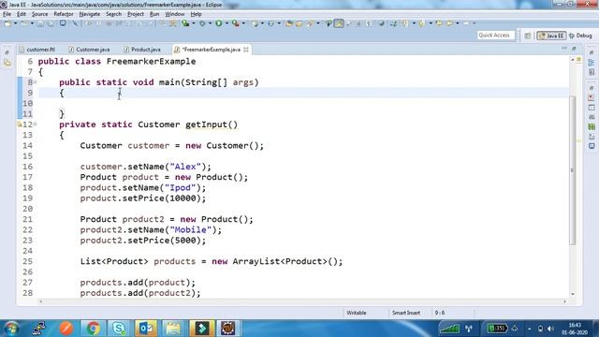Viewport: 599px width, 337px height.
Task: Click the Save toolbar icon
Action: (40, 23)
